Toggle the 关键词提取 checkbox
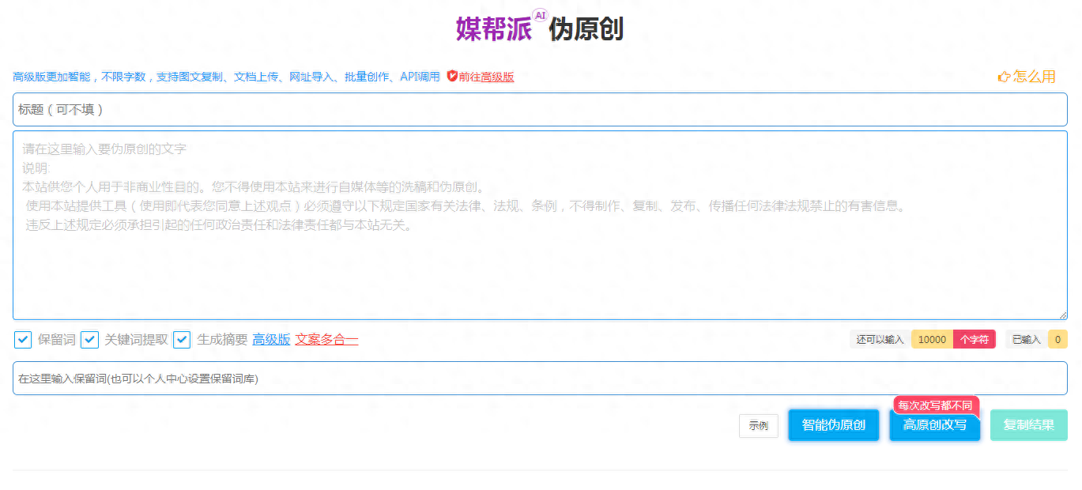 pyautogui.click(x=89, y=340)
